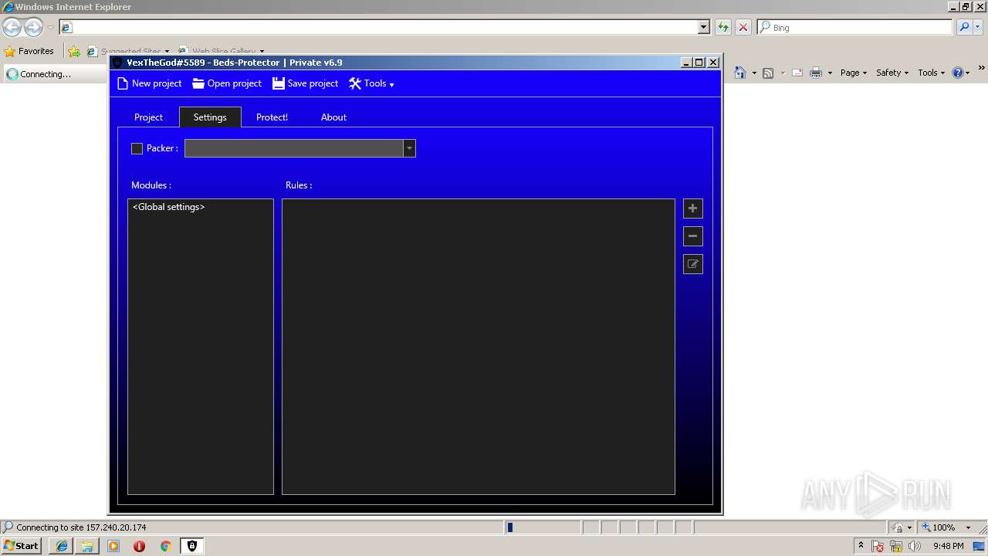Click the IE Print icon

coord(815,73)
